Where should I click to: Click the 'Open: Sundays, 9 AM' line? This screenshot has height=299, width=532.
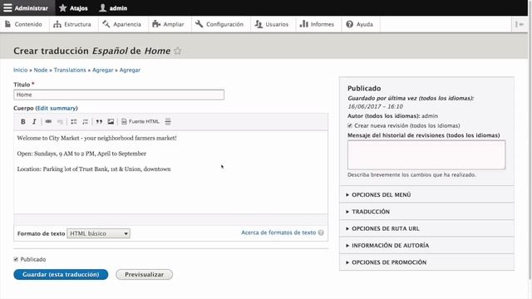click(x=81, y=154)
